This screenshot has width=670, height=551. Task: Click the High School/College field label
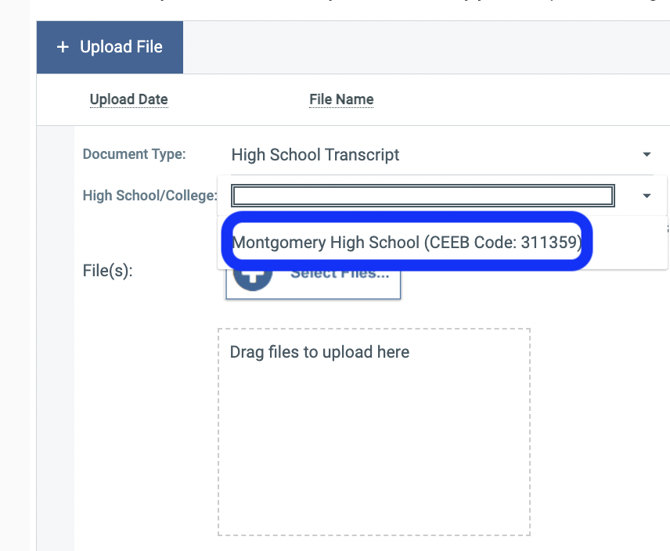(x=149, y=196)
